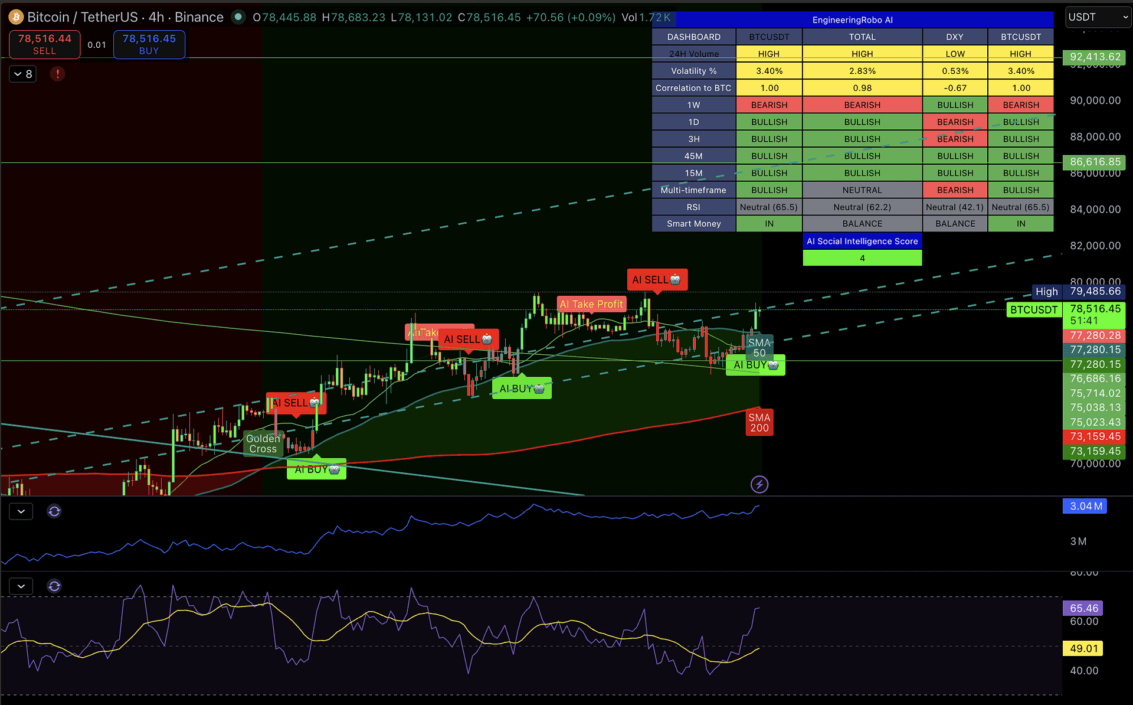Image resolution: width=1133 pixels, height=705 pixels.
Task: Click the NEUTRAL multi-timeframe cell
Action: click(x=862, y=190)
